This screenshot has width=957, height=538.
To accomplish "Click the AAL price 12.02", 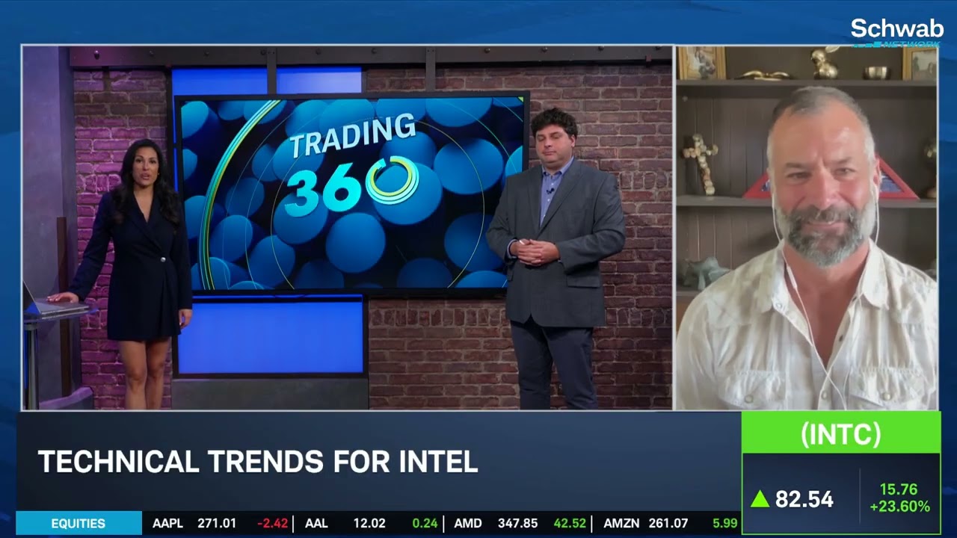I will click(369, 523).
